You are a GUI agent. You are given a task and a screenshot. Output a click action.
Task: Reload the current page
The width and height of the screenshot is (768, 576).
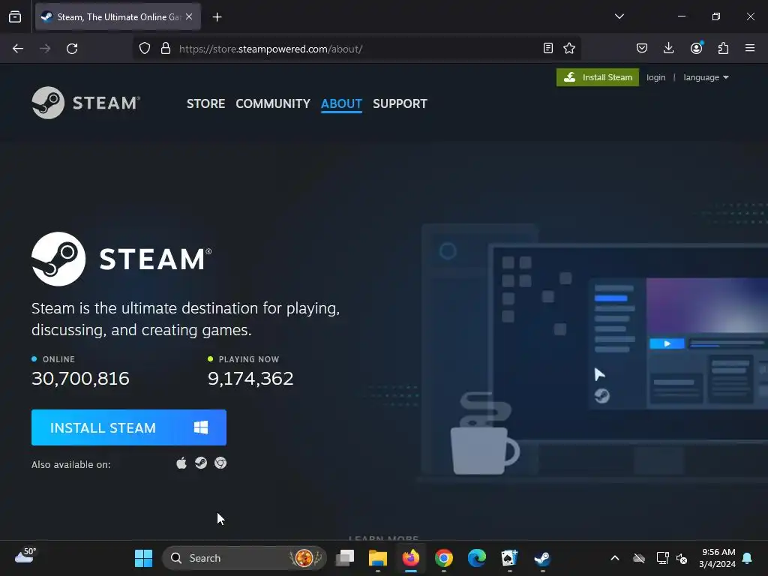(72, 49)
